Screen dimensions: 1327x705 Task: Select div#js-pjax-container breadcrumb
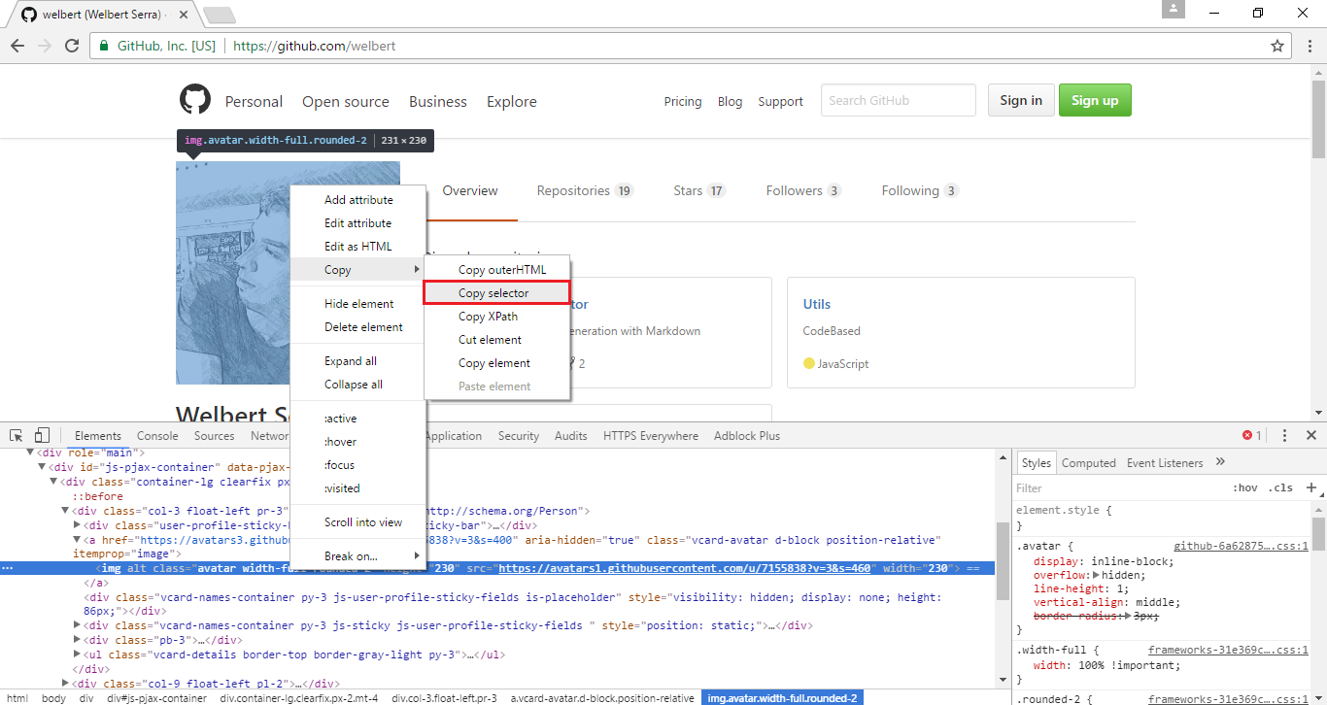(156, 698)
